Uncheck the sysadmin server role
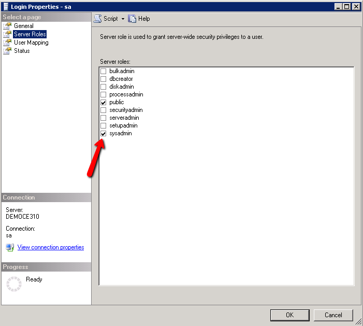The width and height of the screenshot is (363, 326). coord(104,134)
